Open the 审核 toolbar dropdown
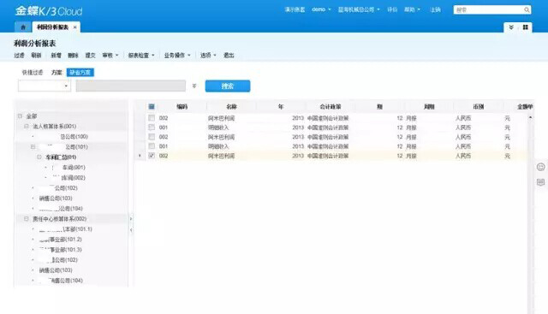The image size is (548, 314). click(110, 56)
